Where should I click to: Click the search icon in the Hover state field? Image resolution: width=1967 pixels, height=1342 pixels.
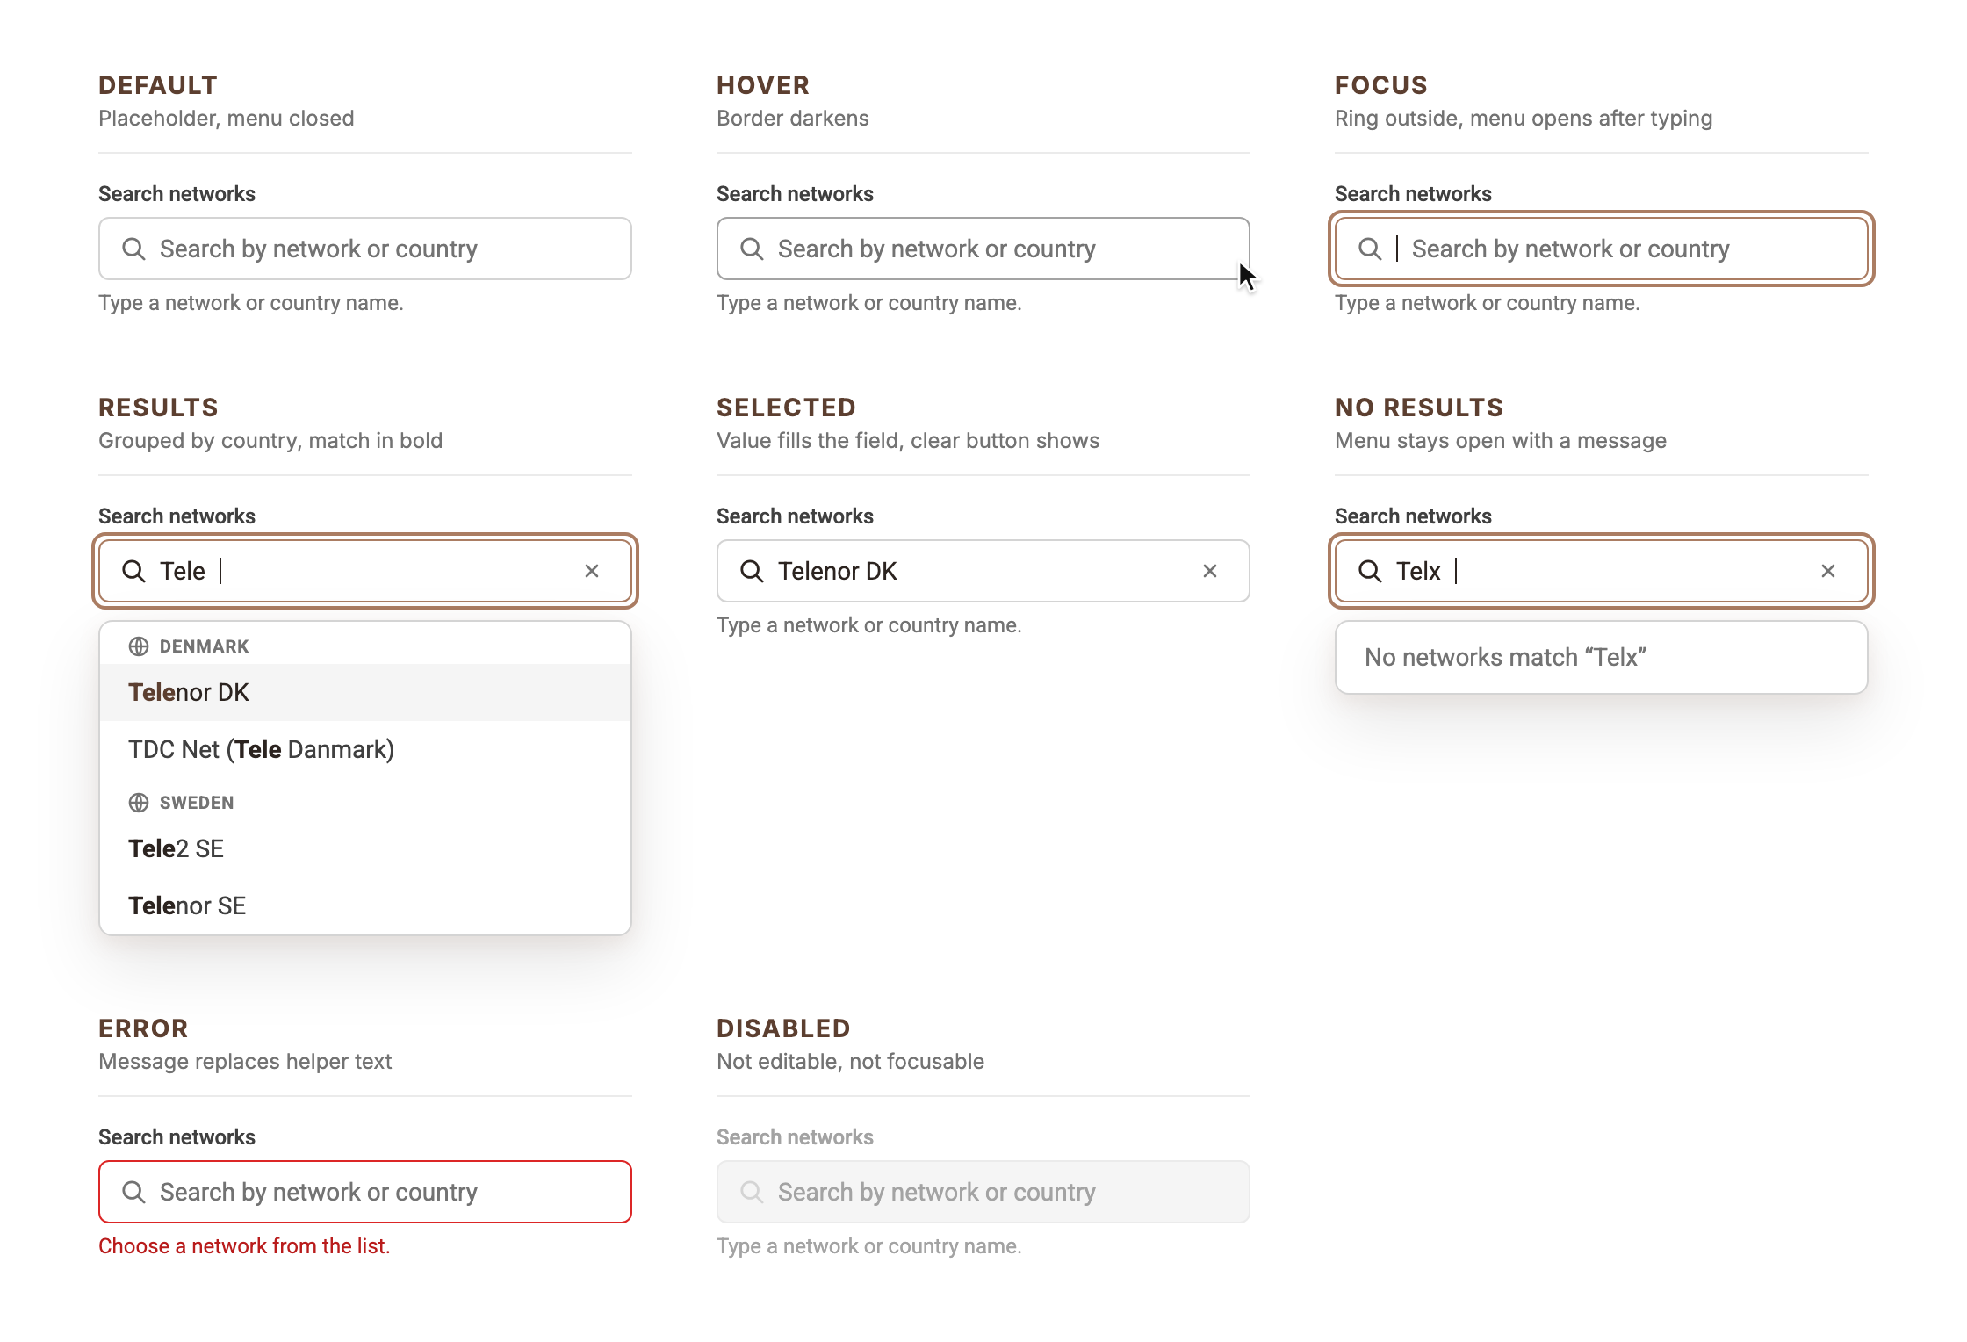click(x=752, y=249)
